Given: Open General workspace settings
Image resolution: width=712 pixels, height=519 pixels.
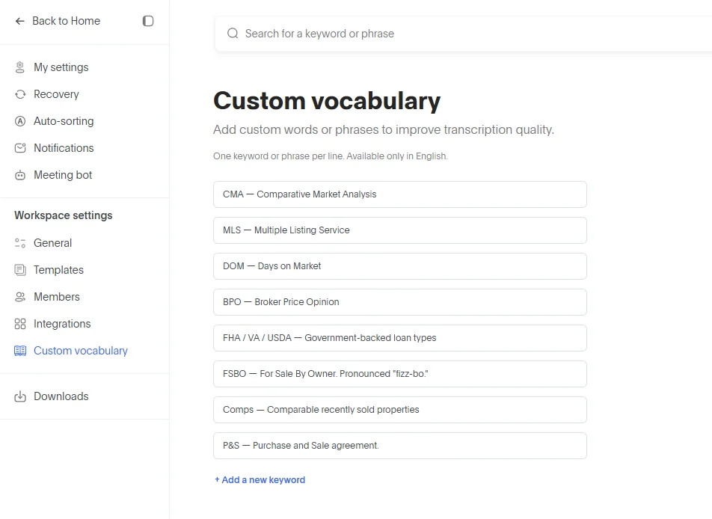Looking at the screenshot, I should 52,243.
